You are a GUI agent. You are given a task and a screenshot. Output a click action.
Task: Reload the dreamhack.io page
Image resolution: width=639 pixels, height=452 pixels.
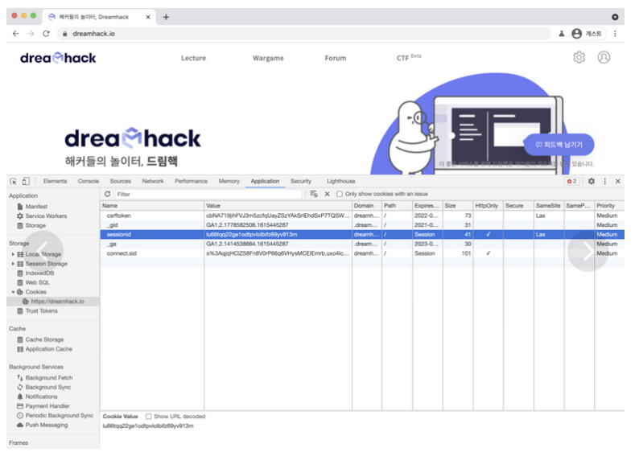click(x=46, y=34)
